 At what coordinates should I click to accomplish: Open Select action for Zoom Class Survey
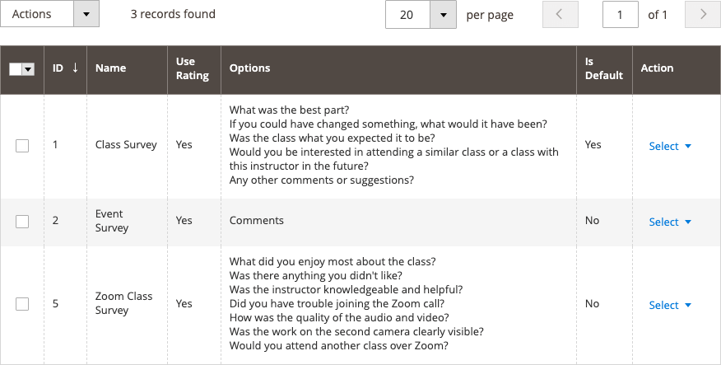pyautogui.click(x=670, y=305)
